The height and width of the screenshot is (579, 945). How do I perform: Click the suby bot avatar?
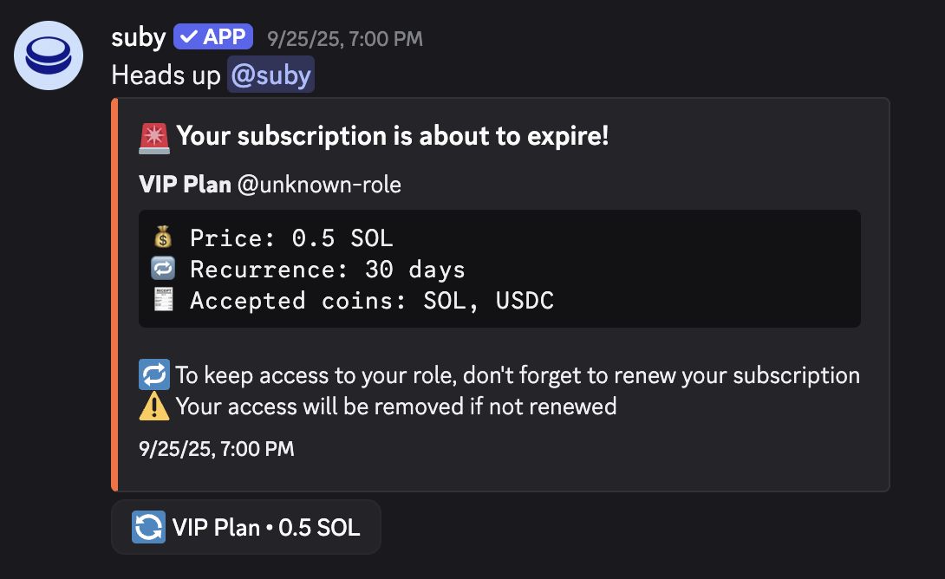(49, 55)
